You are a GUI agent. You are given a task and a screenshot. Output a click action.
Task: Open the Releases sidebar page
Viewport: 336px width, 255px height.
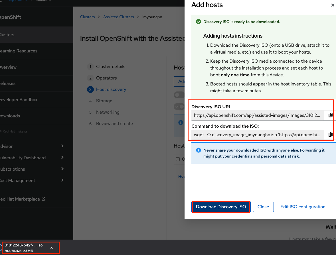click(x=37, y=83)
